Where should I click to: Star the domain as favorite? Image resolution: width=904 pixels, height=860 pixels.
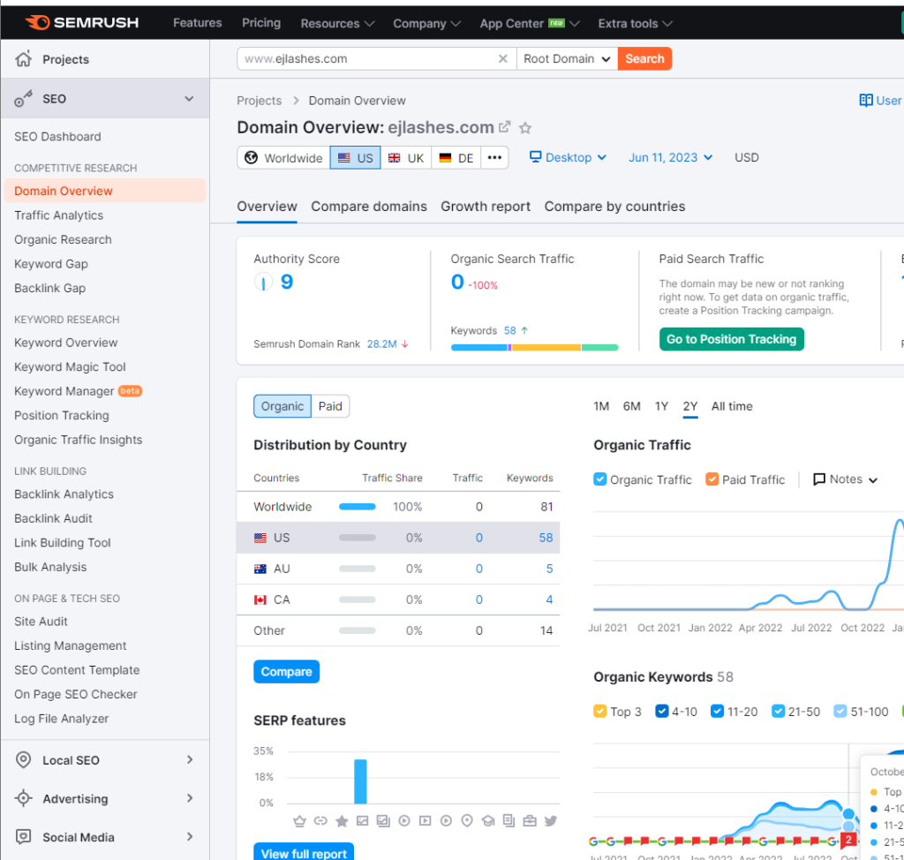[525, 128]
